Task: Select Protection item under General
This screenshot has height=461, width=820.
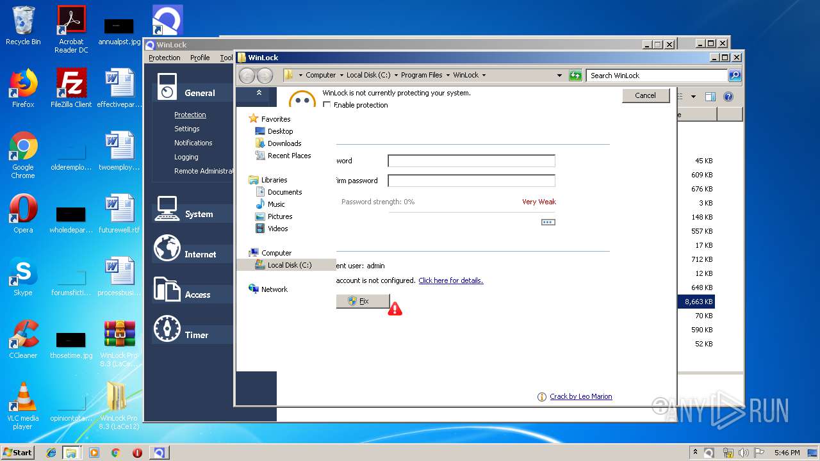Action: [x=190, y=115]
